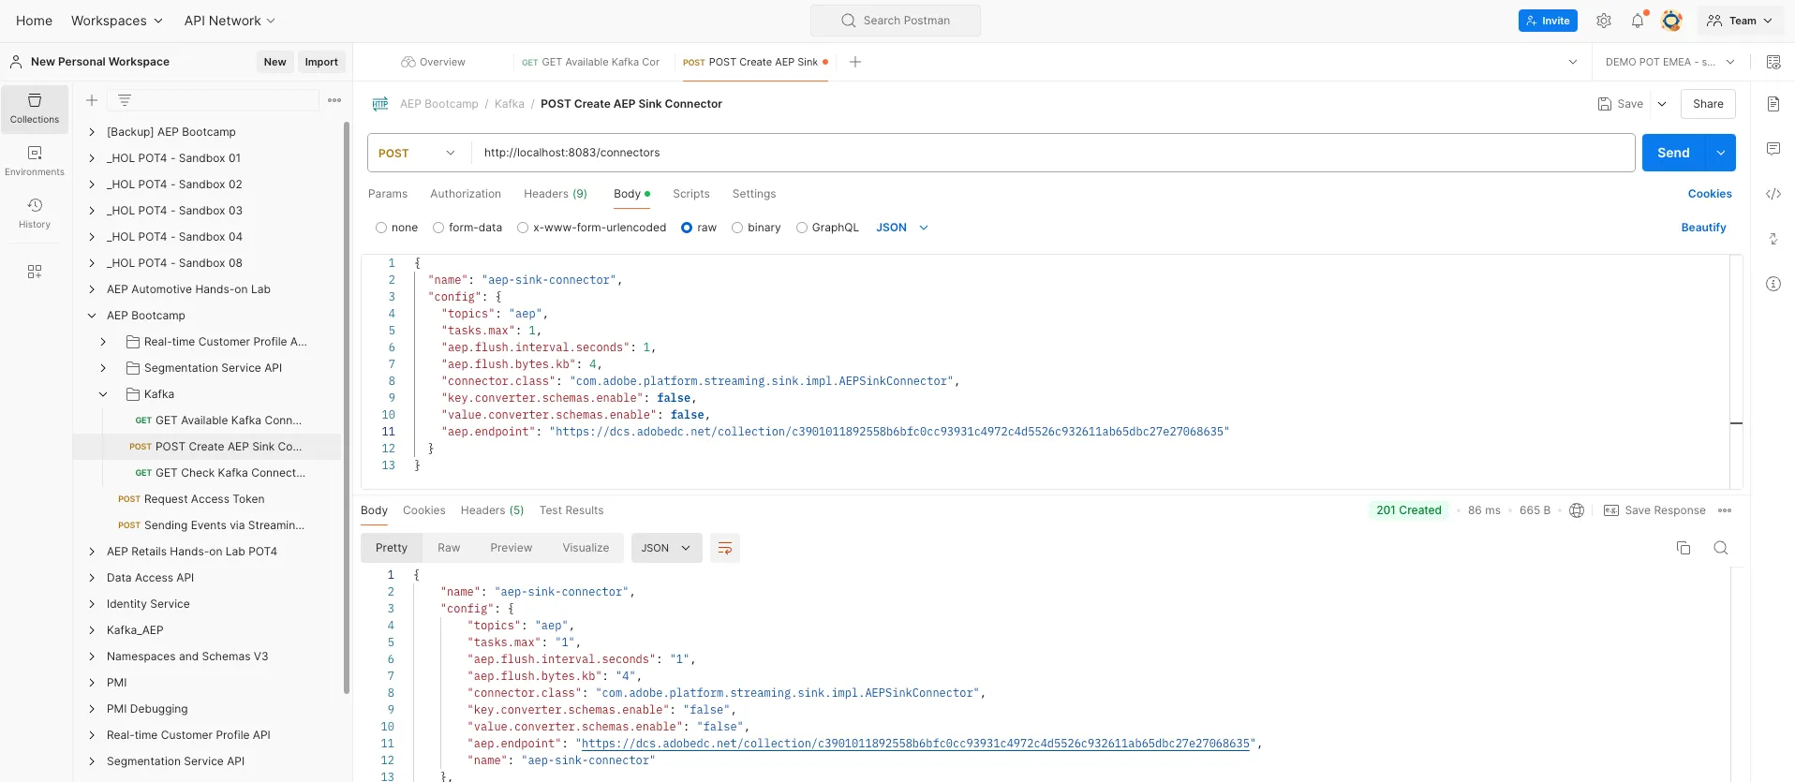
Task: Open the Environments sidebar panel
Action: [x=35, y=161]
